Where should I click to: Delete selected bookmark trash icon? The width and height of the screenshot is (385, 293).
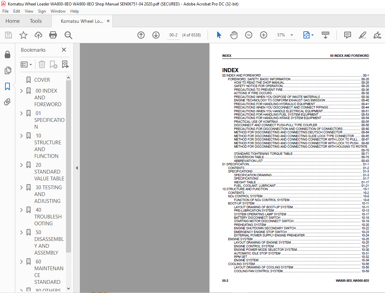click(42, 64)
